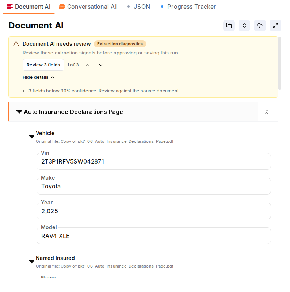Open the JSON tab
The image size is (290, 292).
[139, 7]
